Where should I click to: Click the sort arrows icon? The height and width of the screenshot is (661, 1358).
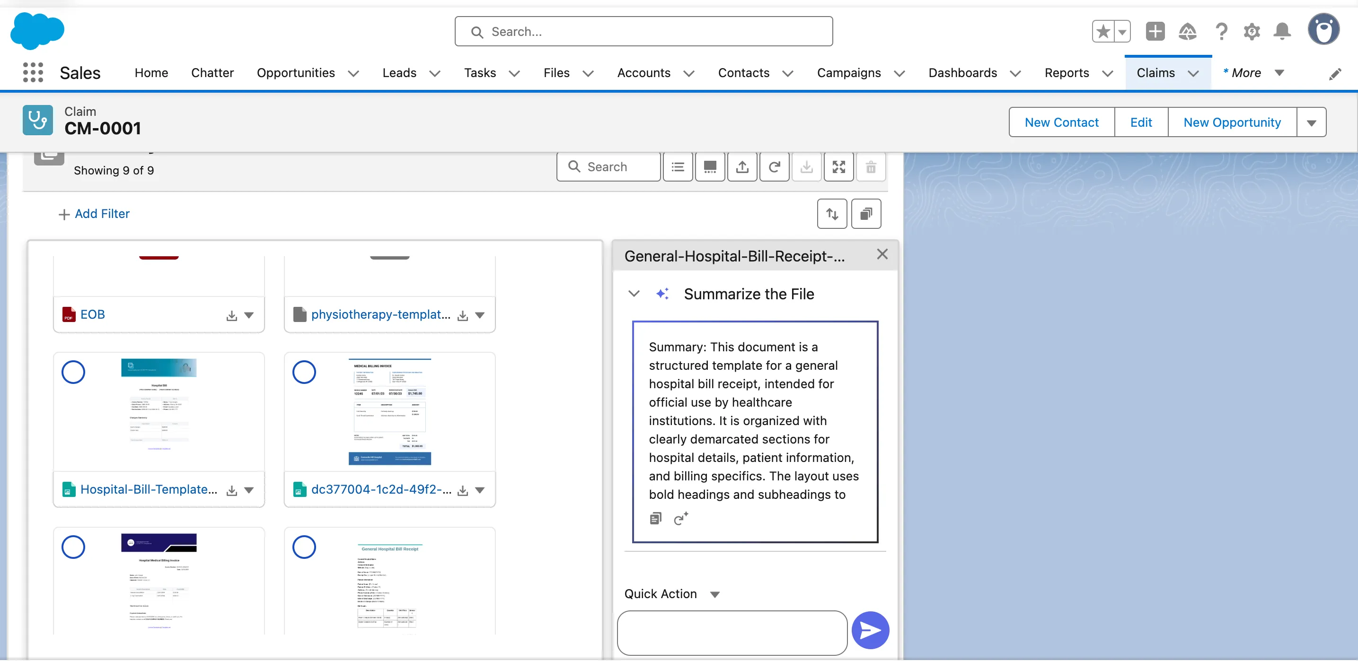pos(831,214)
